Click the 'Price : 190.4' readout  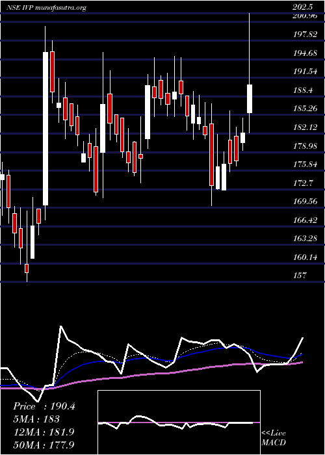[44, 406]
